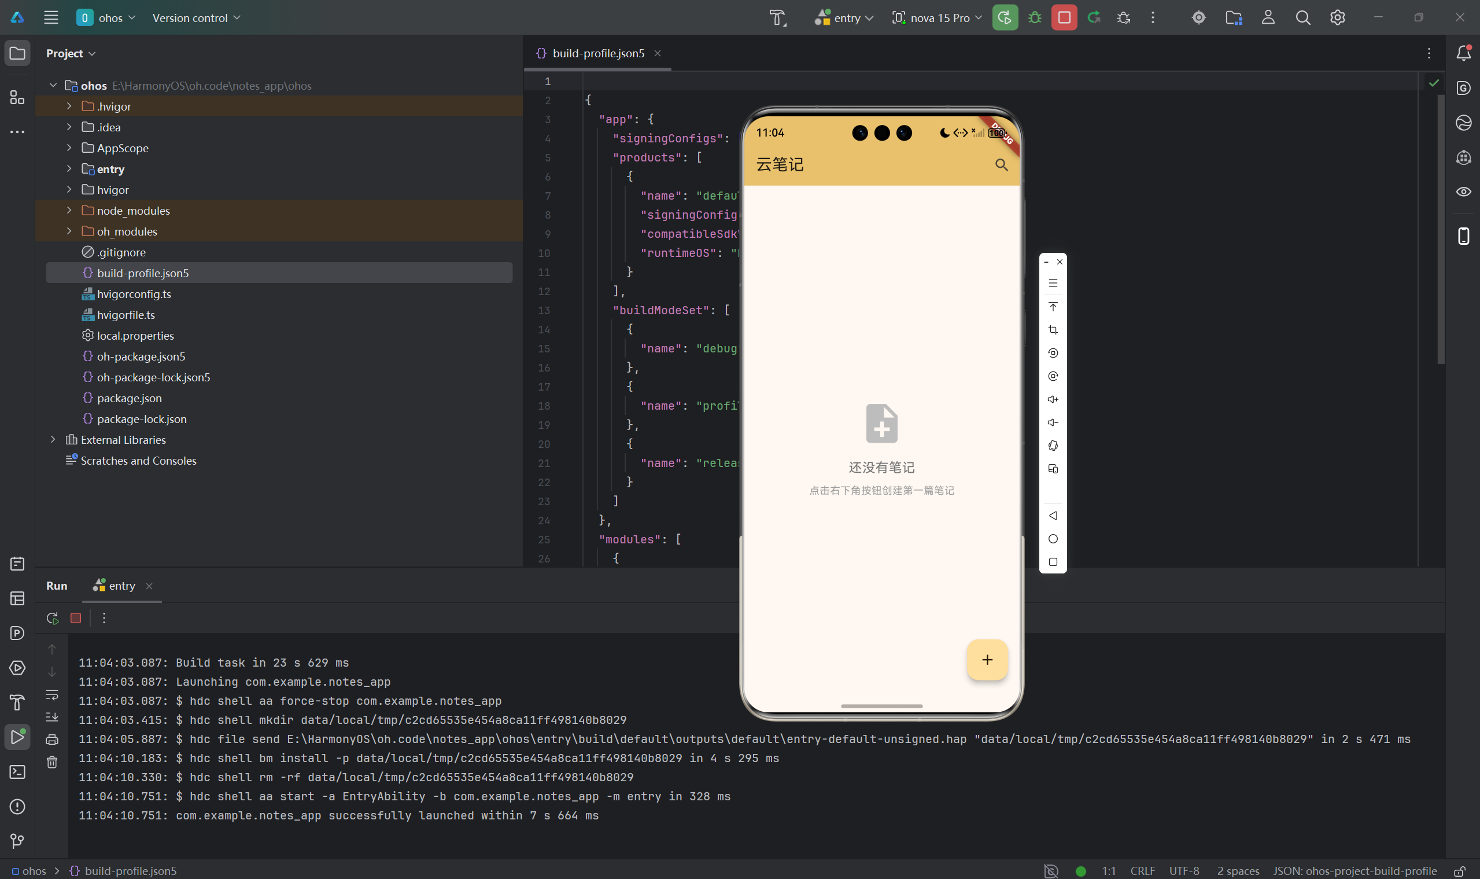Open the nova 15 Pro device dropdown

(936, 18)
